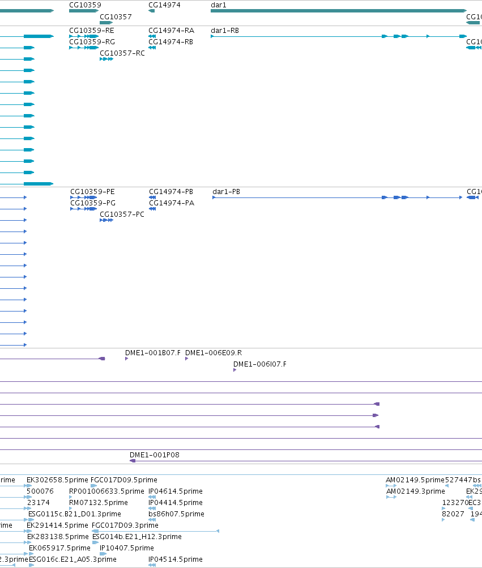Select protein CG14974-PA
This screenshot has width=482, height=568.
pyautogui.click(x=172, y=203)
